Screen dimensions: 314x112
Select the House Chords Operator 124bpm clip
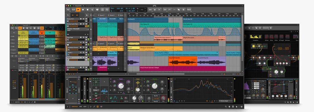[183, 69]
